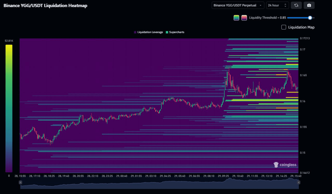Take a screenshot with the camera icon
Image resolution: width=332 pixels, height=194 pixels.
pos(309,5)
